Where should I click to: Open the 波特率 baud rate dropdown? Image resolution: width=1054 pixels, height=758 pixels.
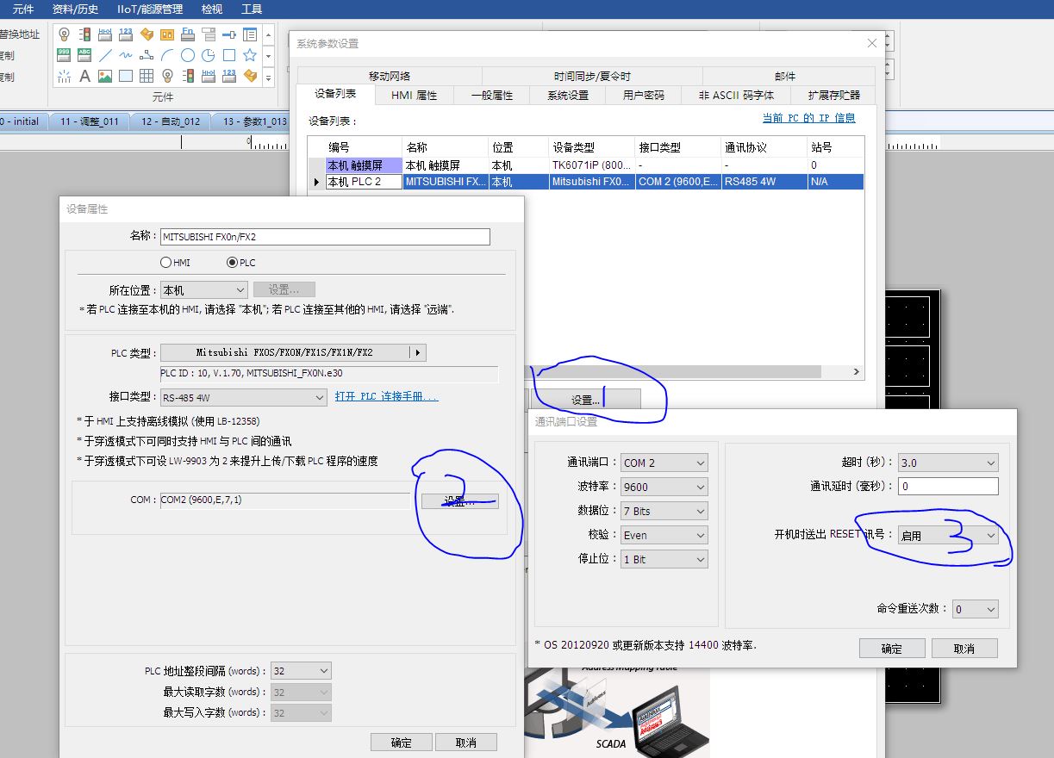point(664,487)
